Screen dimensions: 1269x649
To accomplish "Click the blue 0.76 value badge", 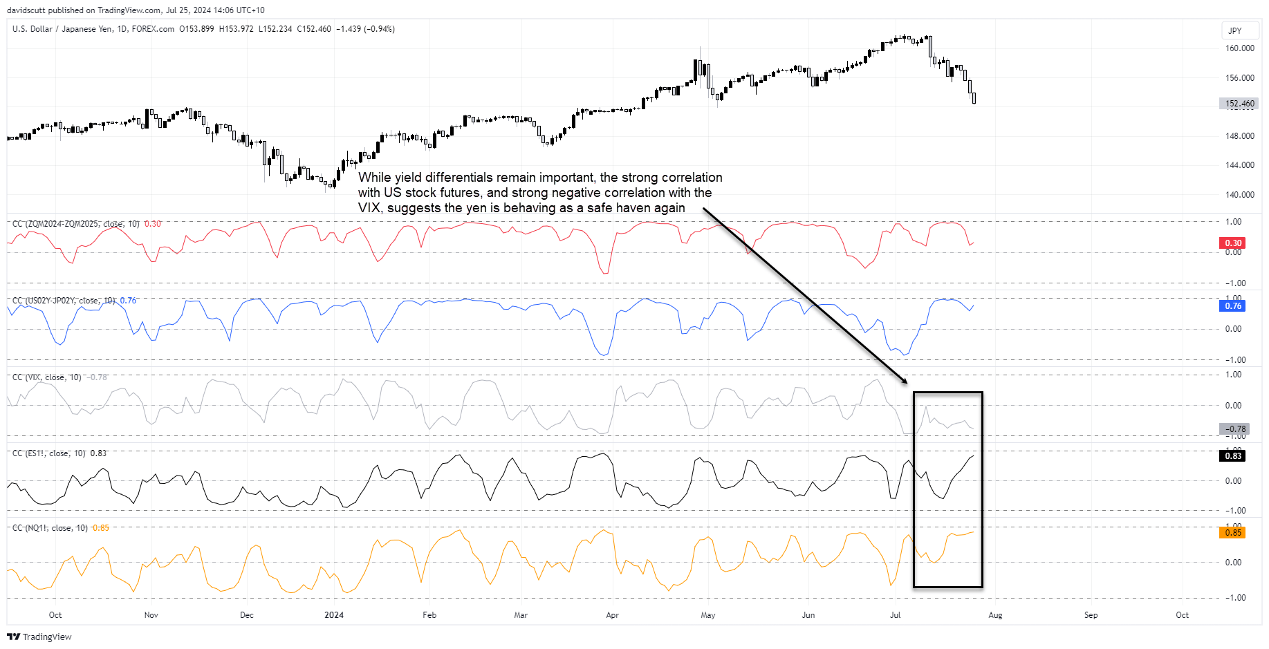I will pos(1232,306).
